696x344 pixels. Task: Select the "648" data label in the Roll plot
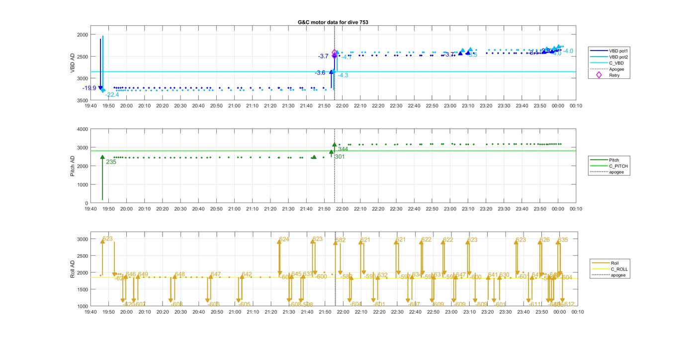tap(180, 275)
